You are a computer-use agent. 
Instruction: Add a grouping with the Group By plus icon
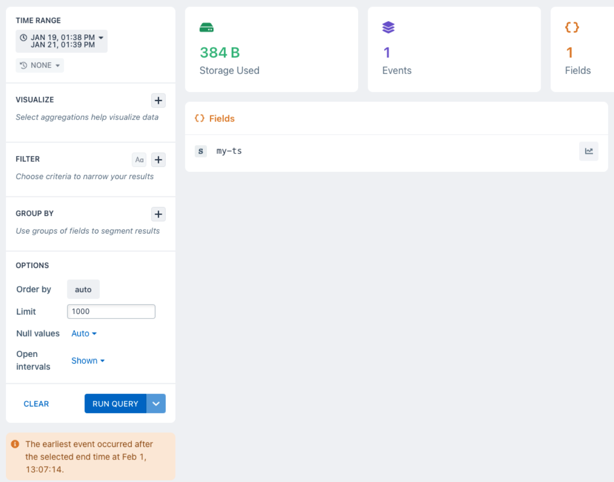pos(158,214)
